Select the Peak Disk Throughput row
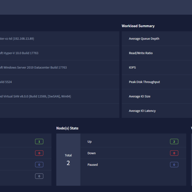The height and width of the screenshot is (192, 192). coord(157,82)
